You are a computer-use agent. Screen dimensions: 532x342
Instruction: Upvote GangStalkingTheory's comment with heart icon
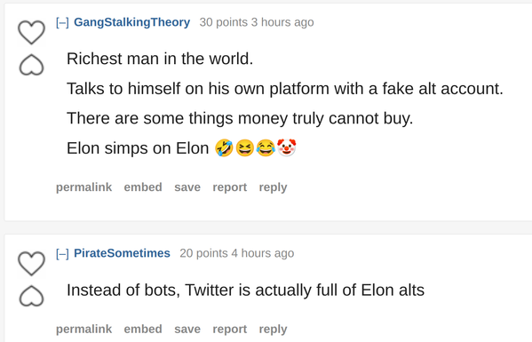[x=32, y=32]
